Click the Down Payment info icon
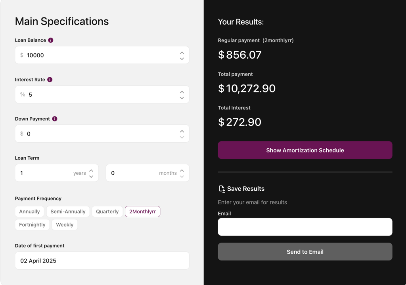 pos(55,119)
